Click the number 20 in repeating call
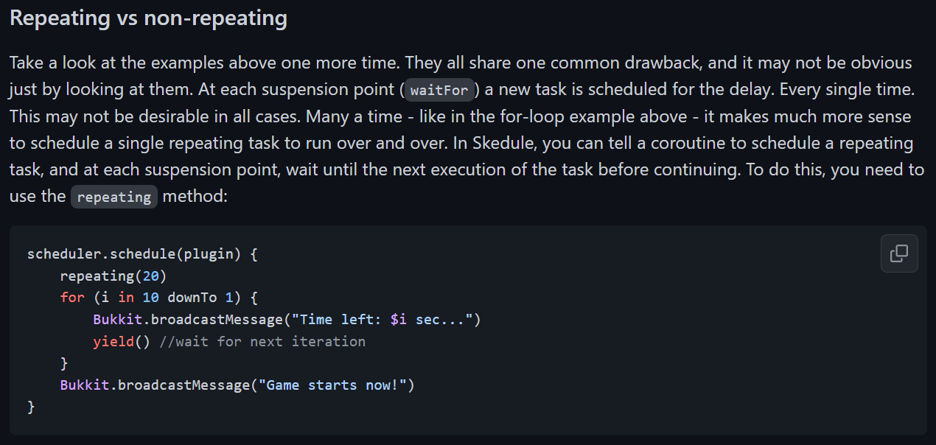This screenshot has width=936, height=445. 151,276
